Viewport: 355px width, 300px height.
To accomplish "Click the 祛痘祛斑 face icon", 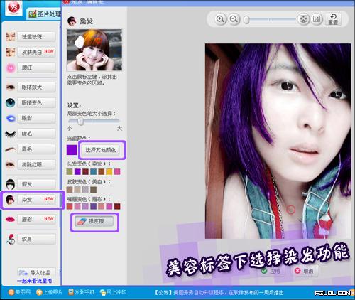I will pyautogui.click(x=11, y=37).
